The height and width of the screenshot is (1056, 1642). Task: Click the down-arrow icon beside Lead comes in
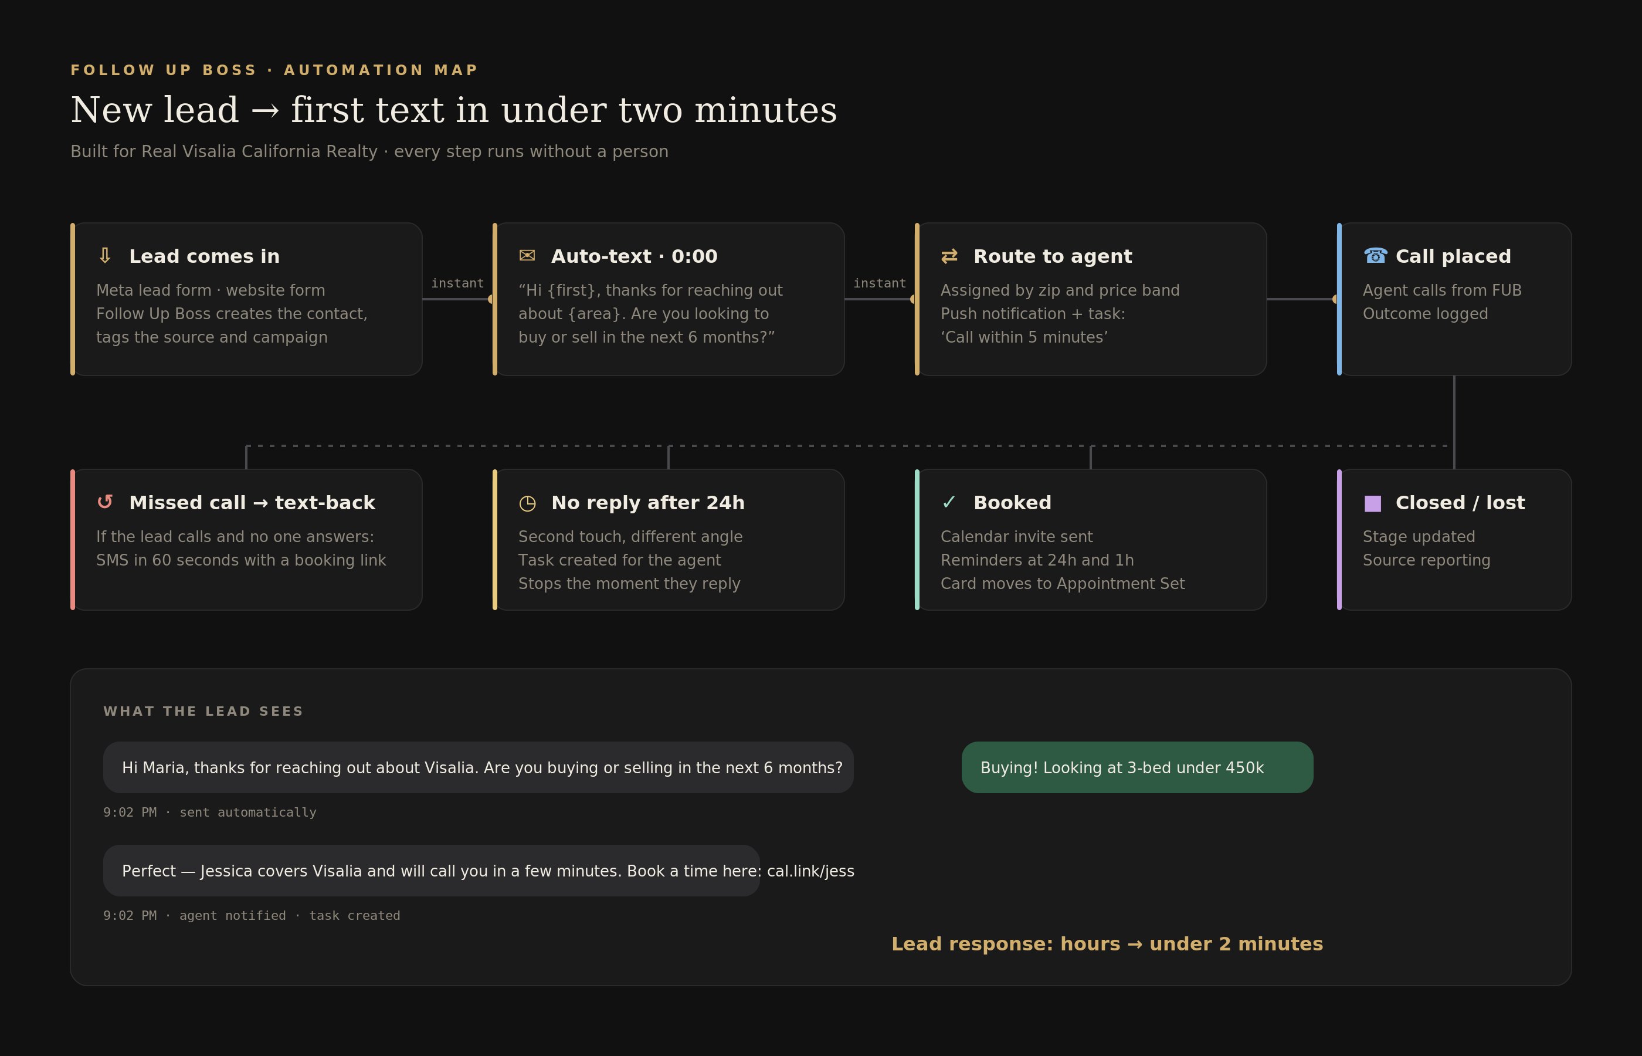pyautogui.click(x=105, y=256)
